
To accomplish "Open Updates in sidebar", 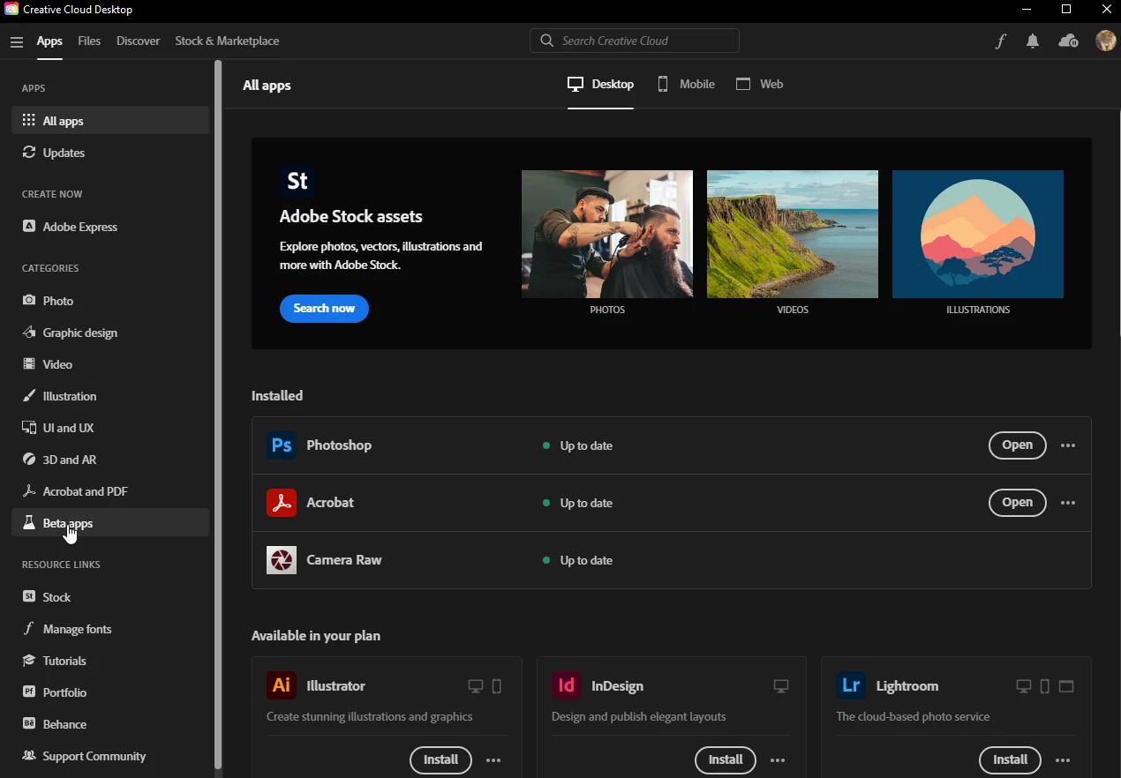I will pyautogui.click(x=110, y=153).
